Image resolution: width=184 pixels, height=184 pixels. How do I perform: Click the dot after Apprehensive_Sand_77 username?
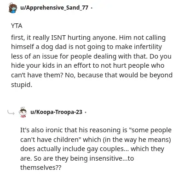click(x=92, y=8)
